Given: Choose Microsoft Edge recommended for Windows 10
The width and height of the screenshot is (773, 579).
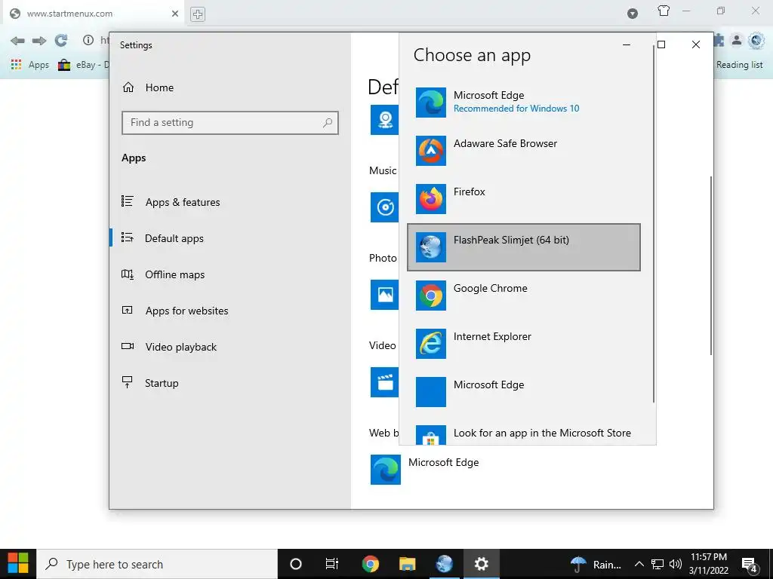Looking at the screenshot, I should coord(524,103).
